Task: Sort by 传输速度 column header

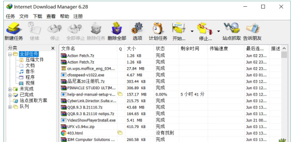Action: pyautogui.click(x=226, y=49)
